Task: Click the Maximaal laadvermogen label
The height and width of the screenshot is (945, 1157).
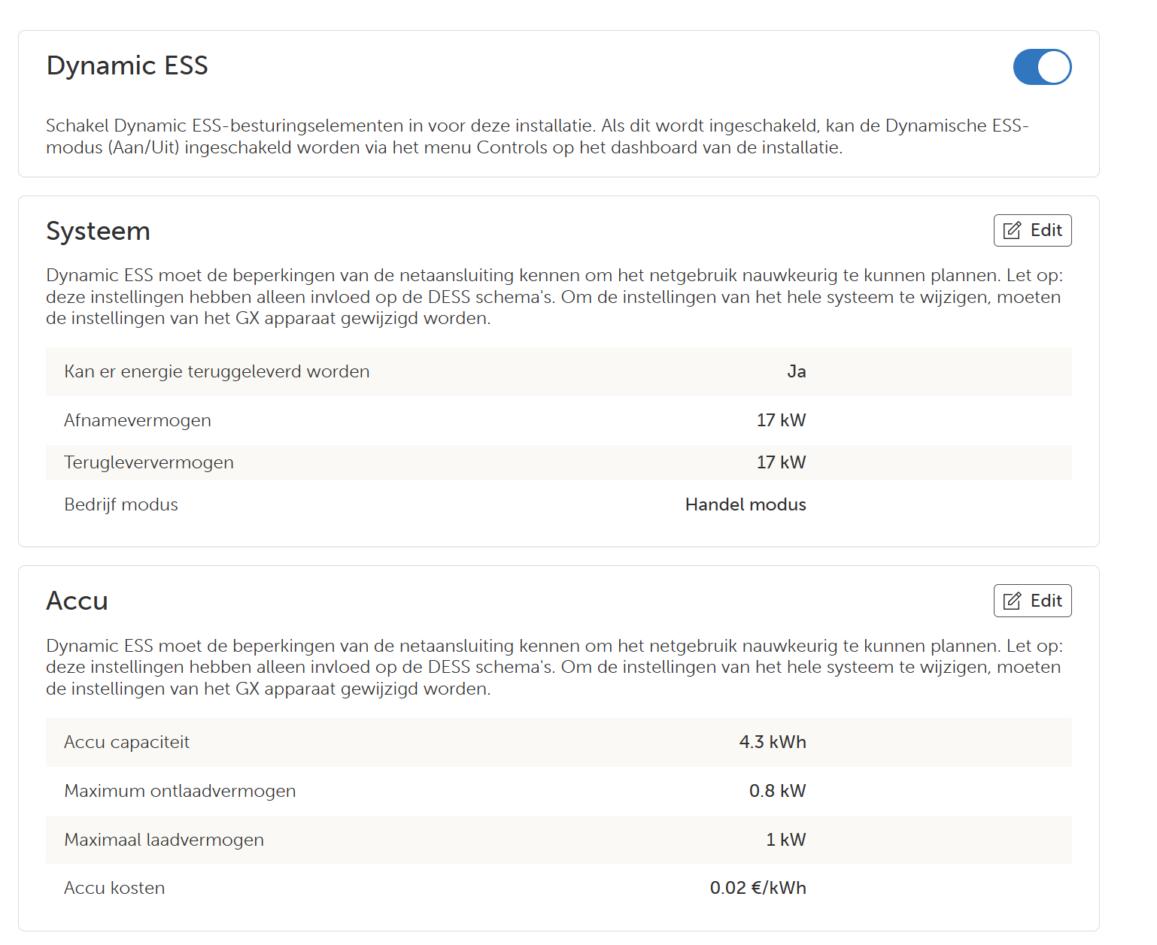Action: tap(164, 840)
